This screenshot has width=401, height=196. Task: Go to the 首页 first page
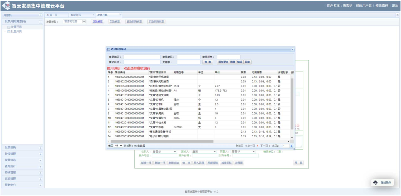(x=240, y=146)
